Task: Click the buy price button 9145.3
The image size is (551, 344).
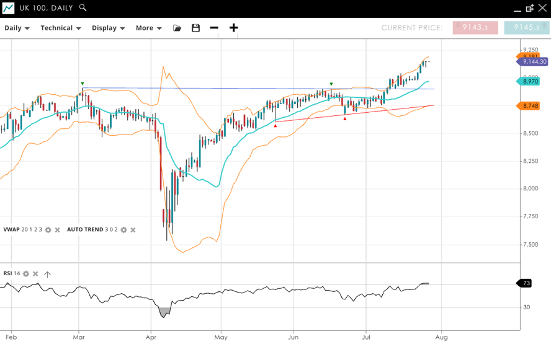Action: click(527, 28)
